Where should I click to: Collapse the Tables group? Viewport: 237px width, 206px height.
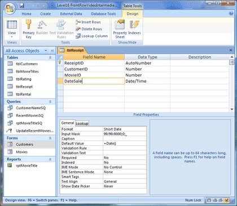(50, 57)
